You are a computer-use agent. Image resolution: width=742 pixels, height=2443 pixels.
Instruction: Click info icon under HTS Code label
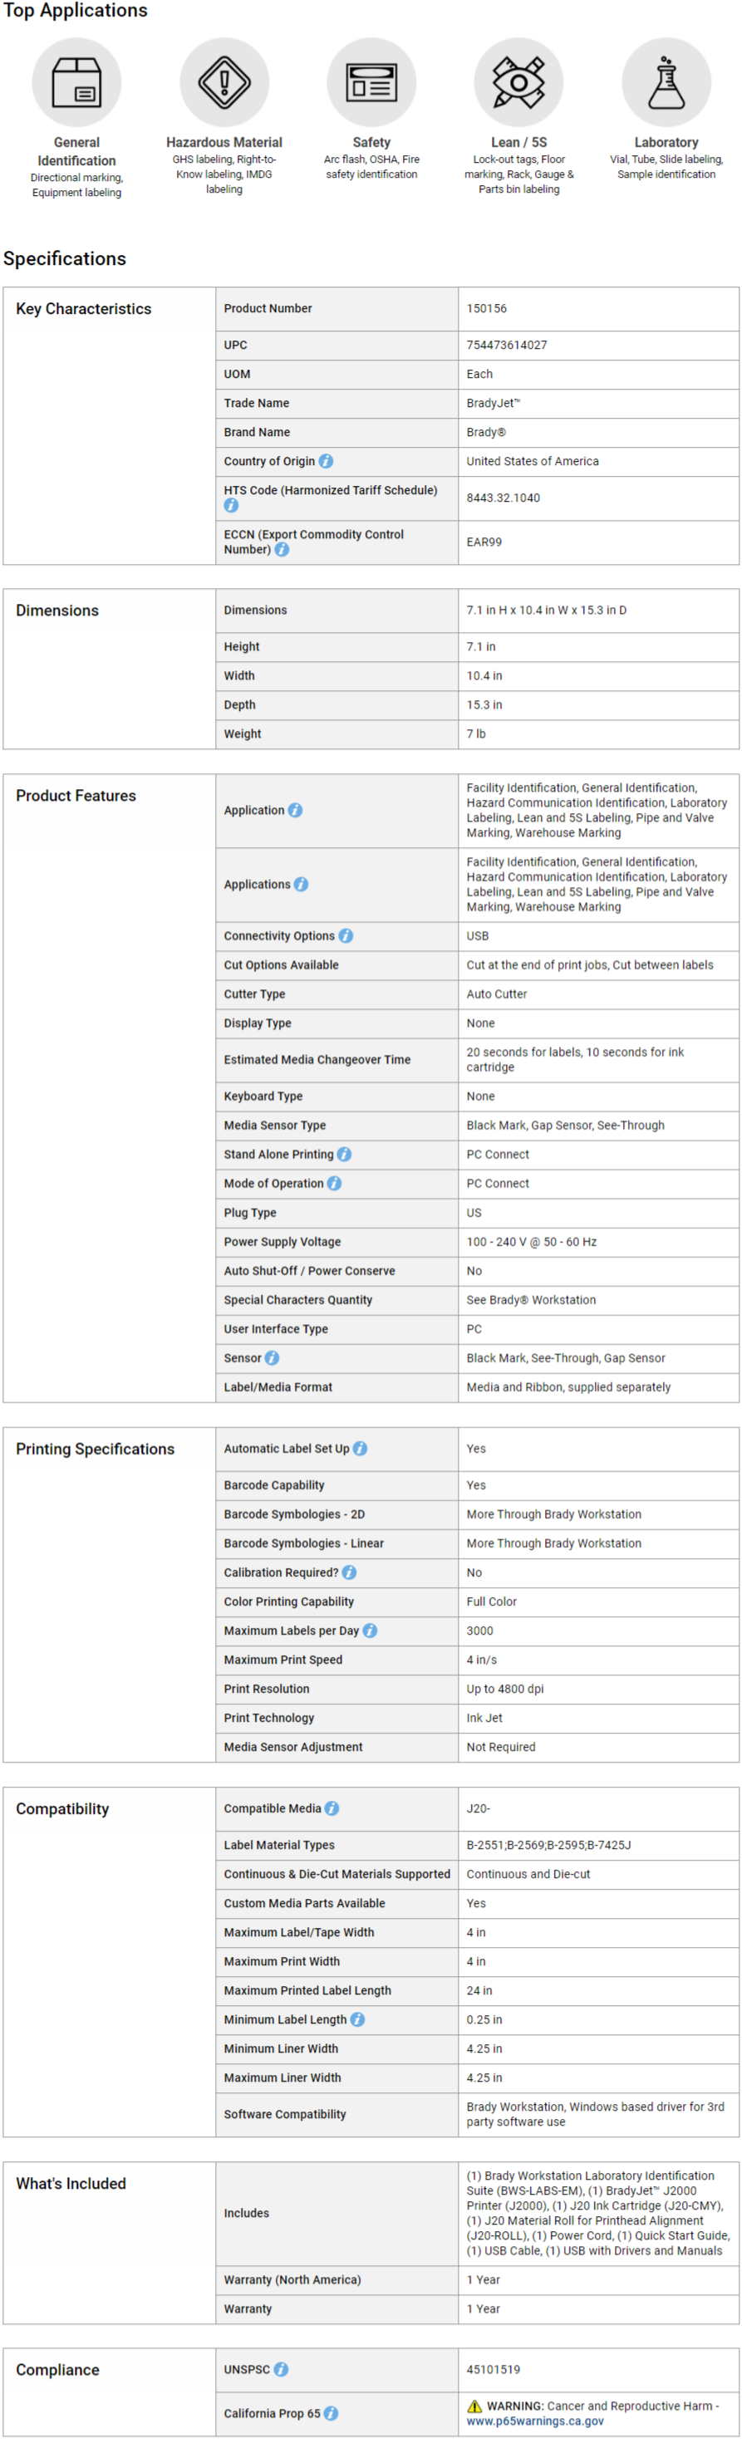230,506
